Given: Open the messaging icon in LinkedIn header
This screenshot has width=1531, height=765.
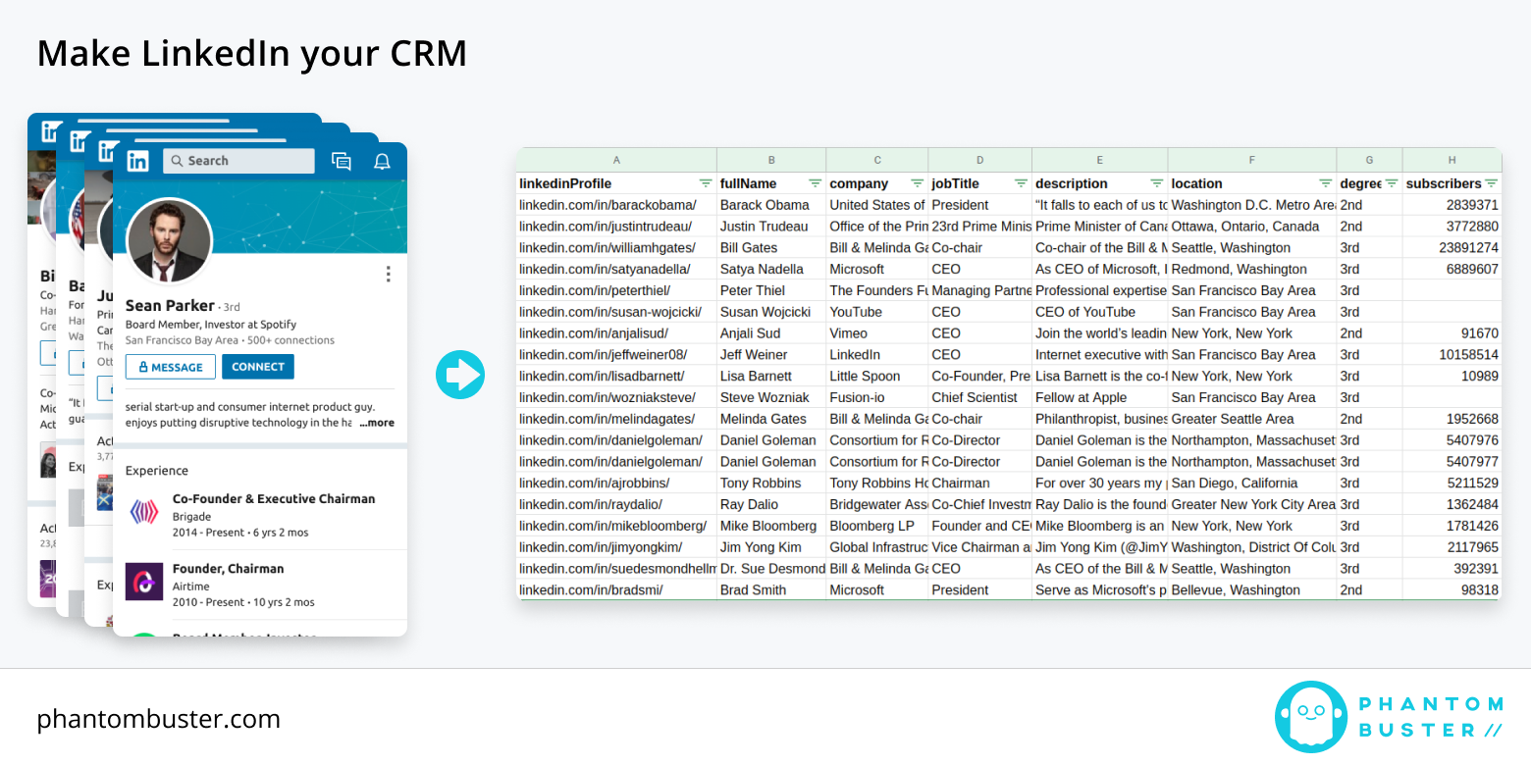Looking at the screenshot, I should click(342, 162).
